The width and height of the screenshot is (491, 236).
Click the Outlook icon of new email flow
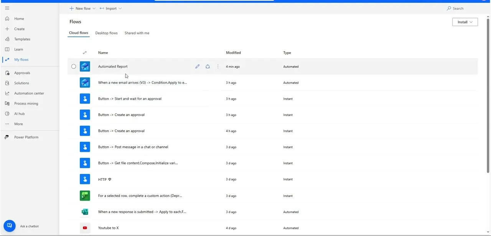[85, 82]
